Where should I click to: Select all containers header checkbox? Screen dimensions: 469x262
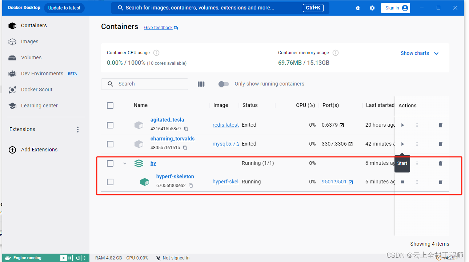(x=110, y=106)
